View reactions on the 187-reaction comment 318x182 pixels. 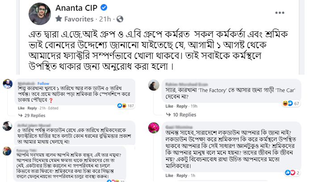coord(126,106)
